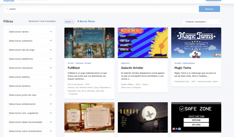The width and height of the screenshot is (234, 137).
Task: Expand the Seleccionar mecánicas dropdown
Action: coord(29,68)
